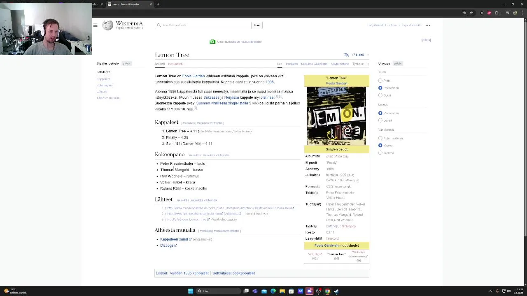The image size is (527, 296).
Task: Click the Windows taskbar Hae search box
Action: pos(217,291)
